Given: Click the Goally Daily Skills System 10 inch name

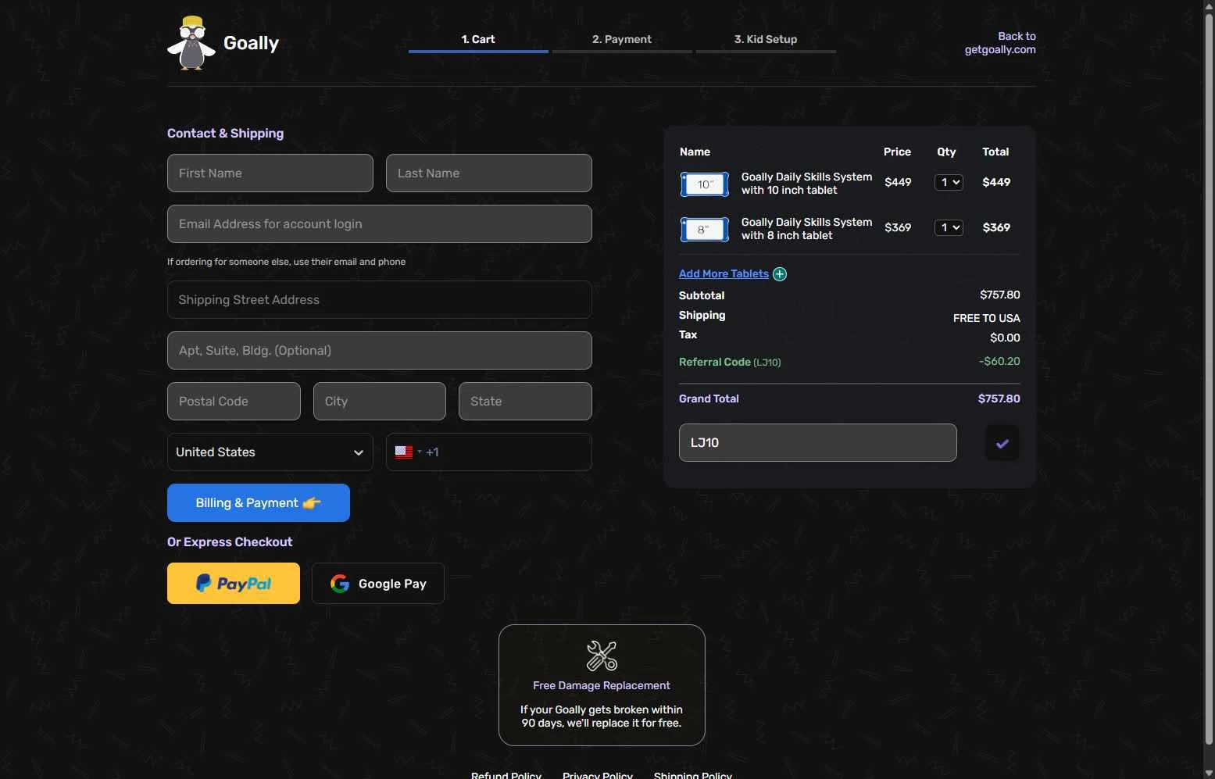Looking at the screenshot, I should tap(806, 184).
